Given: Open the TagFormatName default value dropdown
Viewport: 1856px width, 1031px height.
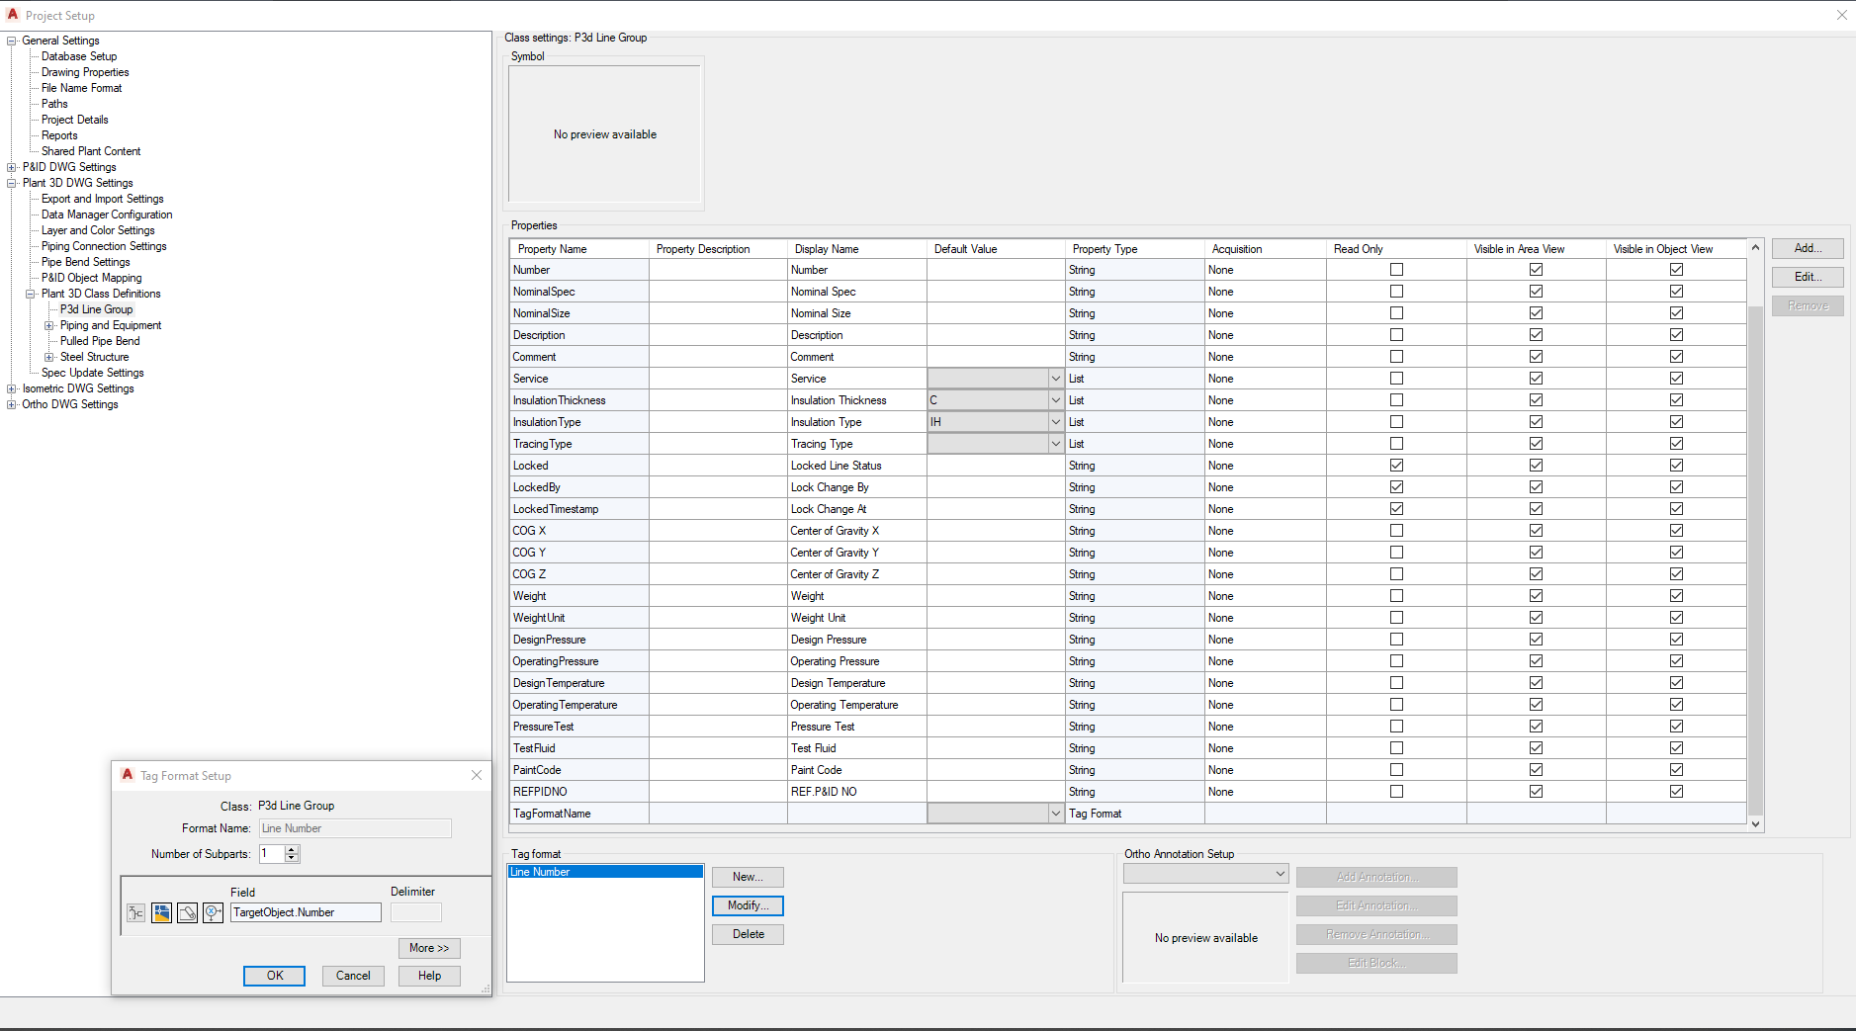Looking at the screenshot, I should (x=1056, y=813).
